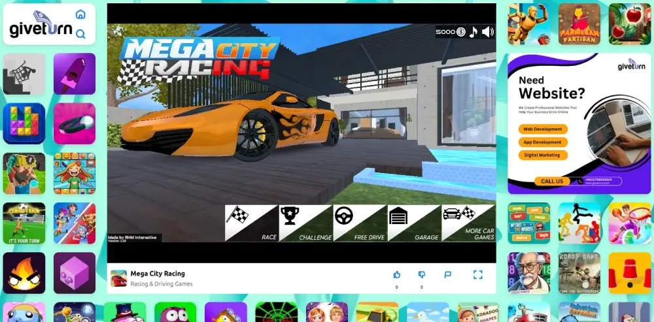Open the first words speech bubbles game
This screenshot has height=322, width=654.
(x=529, y=223)
